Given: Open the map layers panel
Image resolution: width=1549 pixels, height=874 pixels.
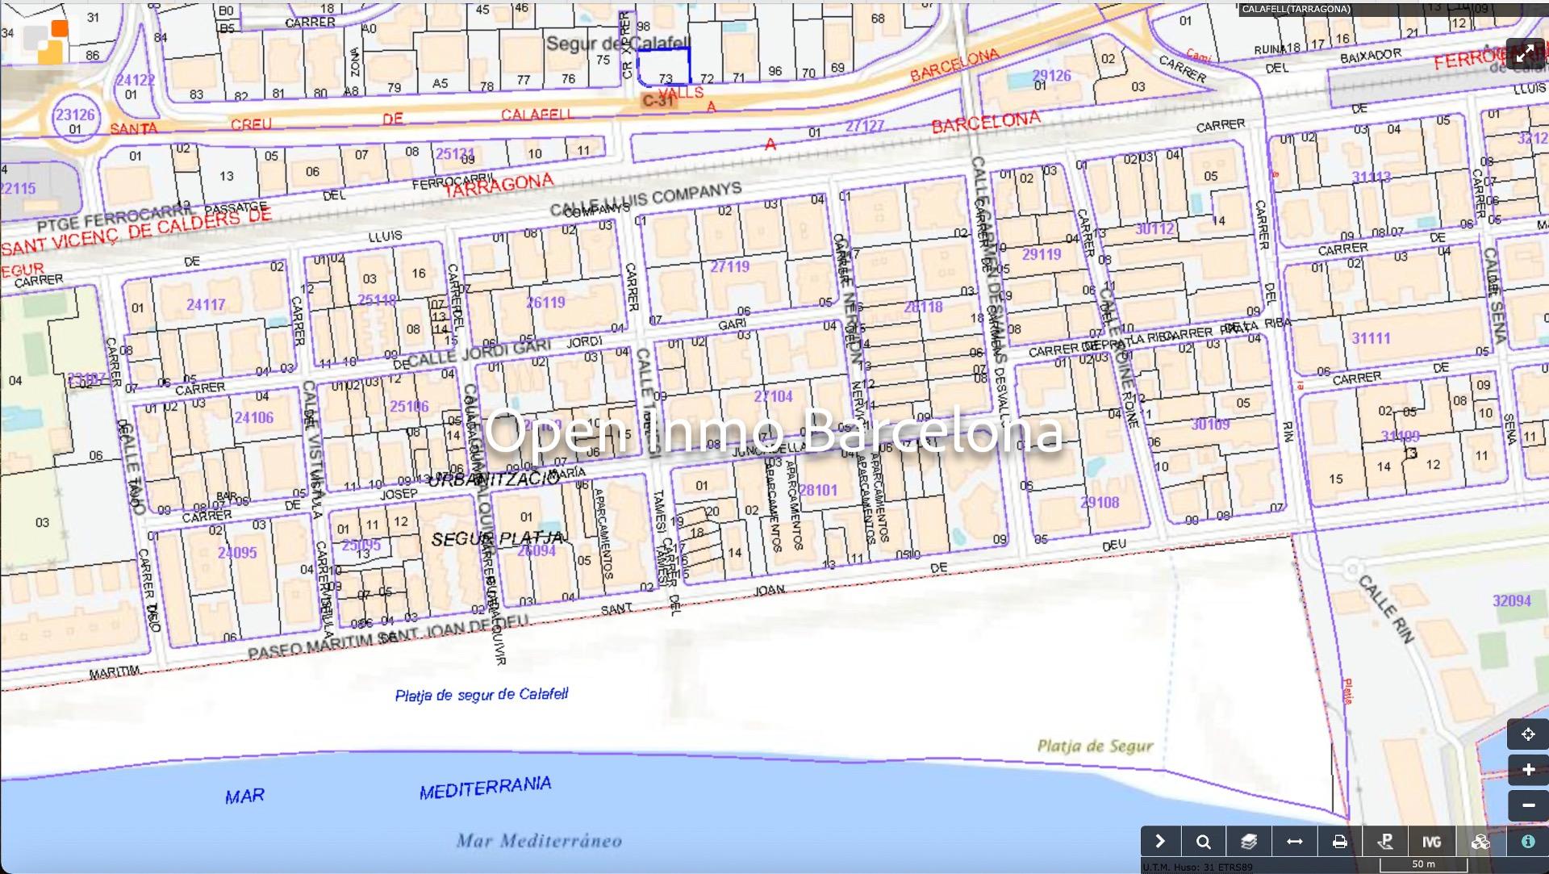Looking at the screenshot, I should 1249,842.
